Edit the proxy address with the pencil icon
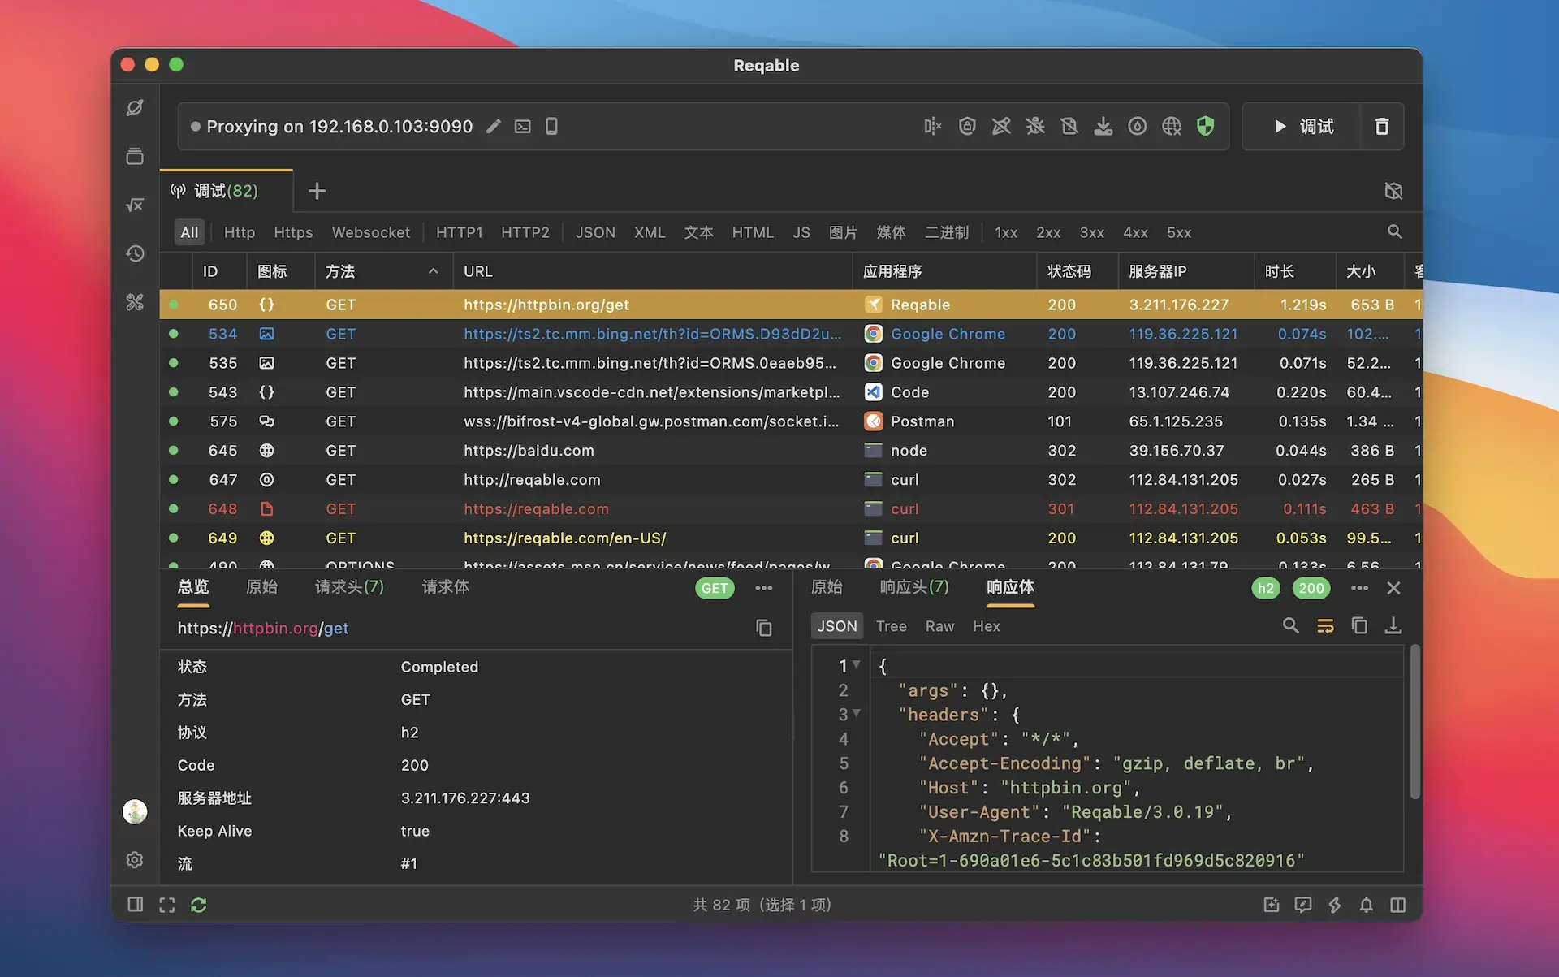1559x977 pixels. click(494, 126)
